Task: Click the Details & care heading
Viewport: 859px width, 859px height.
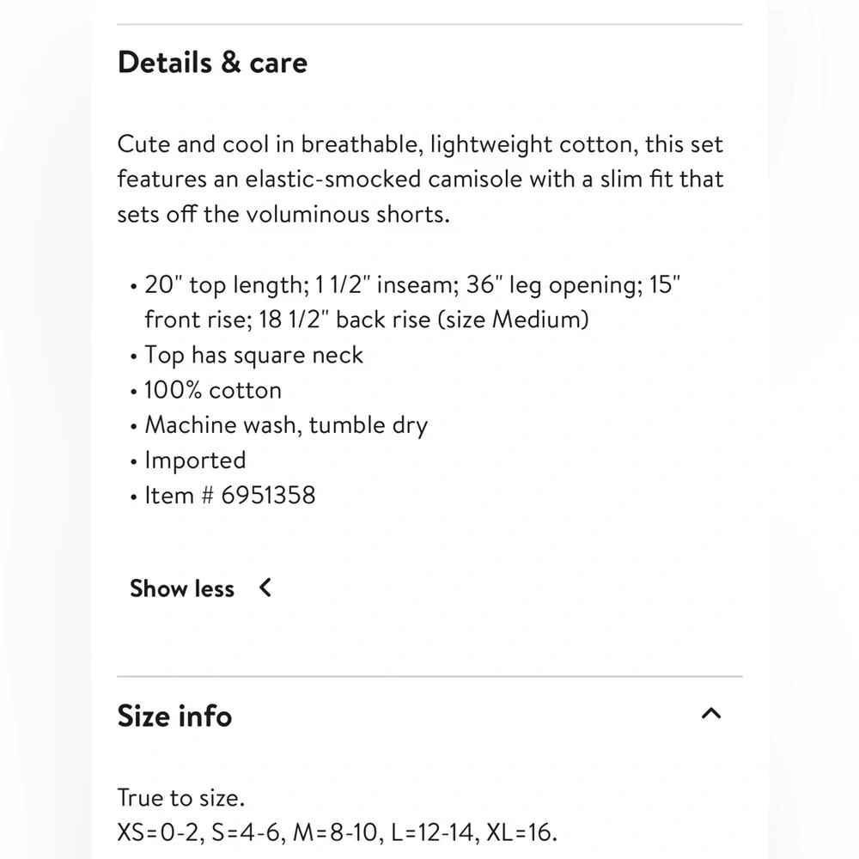Action: click(x=212, y=62)
